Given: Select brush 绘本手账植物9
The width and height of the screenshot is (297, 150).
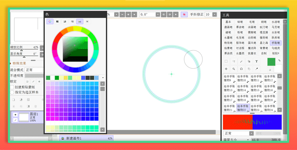Looking at the screenshot, I should pyautogui.click(x=230, y=79).
